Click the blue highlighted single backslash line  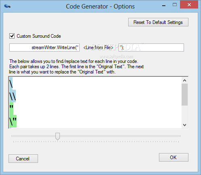[11, 83]
